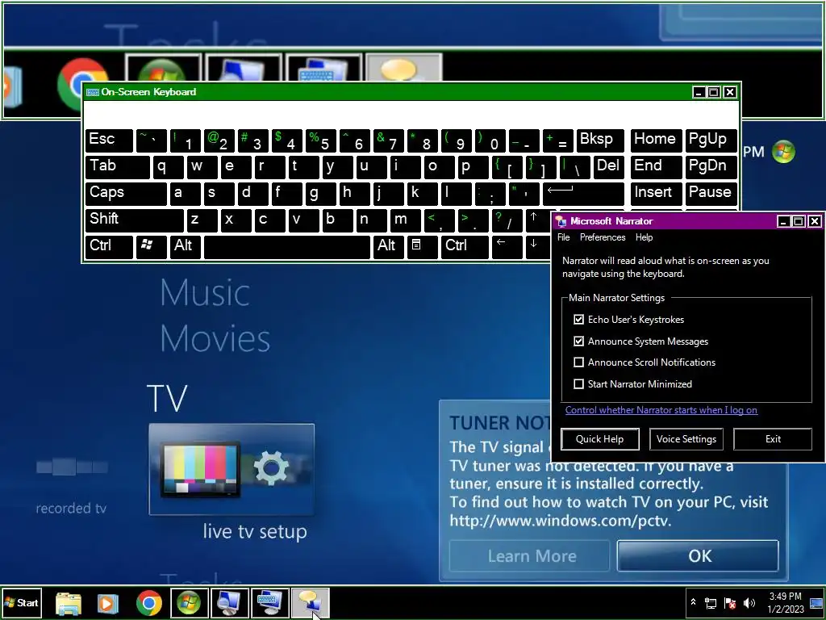
Task: Click up arrow key on On-Screen Keyboard
Action: (537, 220)
